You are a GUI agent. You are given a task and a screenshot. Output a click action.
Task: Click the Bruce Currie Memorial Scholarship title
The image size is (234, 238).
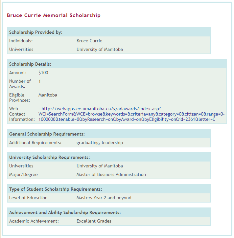pyautogui.click(x=54, y=15)
